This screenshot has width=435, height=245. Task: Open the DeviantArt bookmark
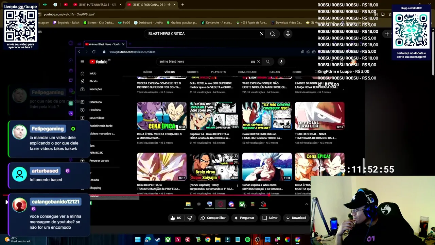click(x=216, y=23)
